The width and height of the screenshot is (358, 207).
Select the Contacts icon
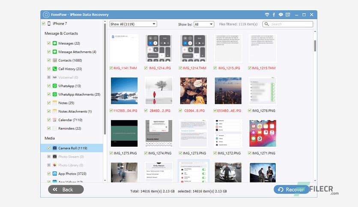pyautogui.click(x=55, y=60)
